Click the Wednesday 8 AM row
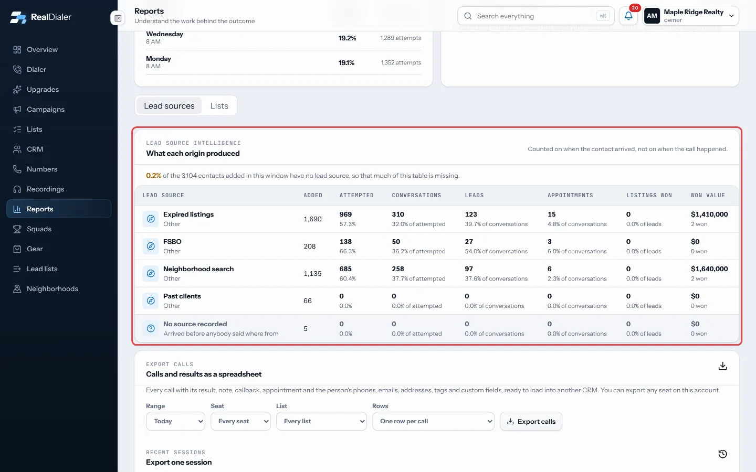 pyautogui.click(x=283, y=38)
